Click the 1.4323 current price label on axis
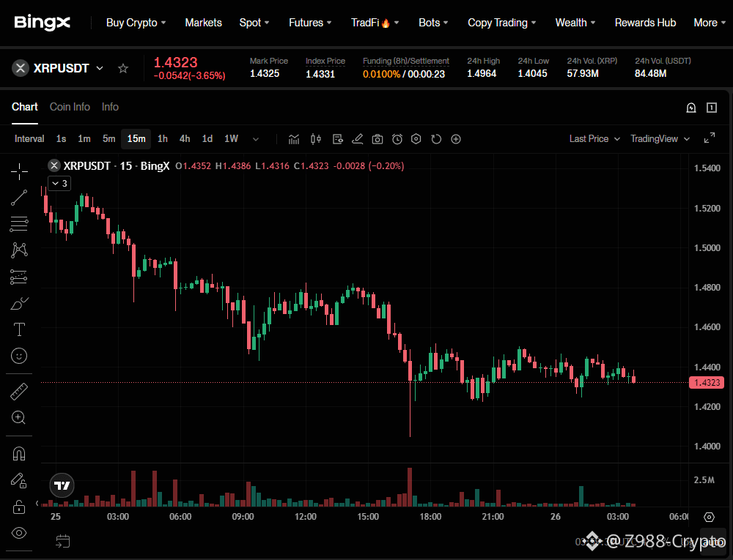Image resolution: width=733 pixels, height=560 pixels. pyautogui.click(x=707, y=383)
